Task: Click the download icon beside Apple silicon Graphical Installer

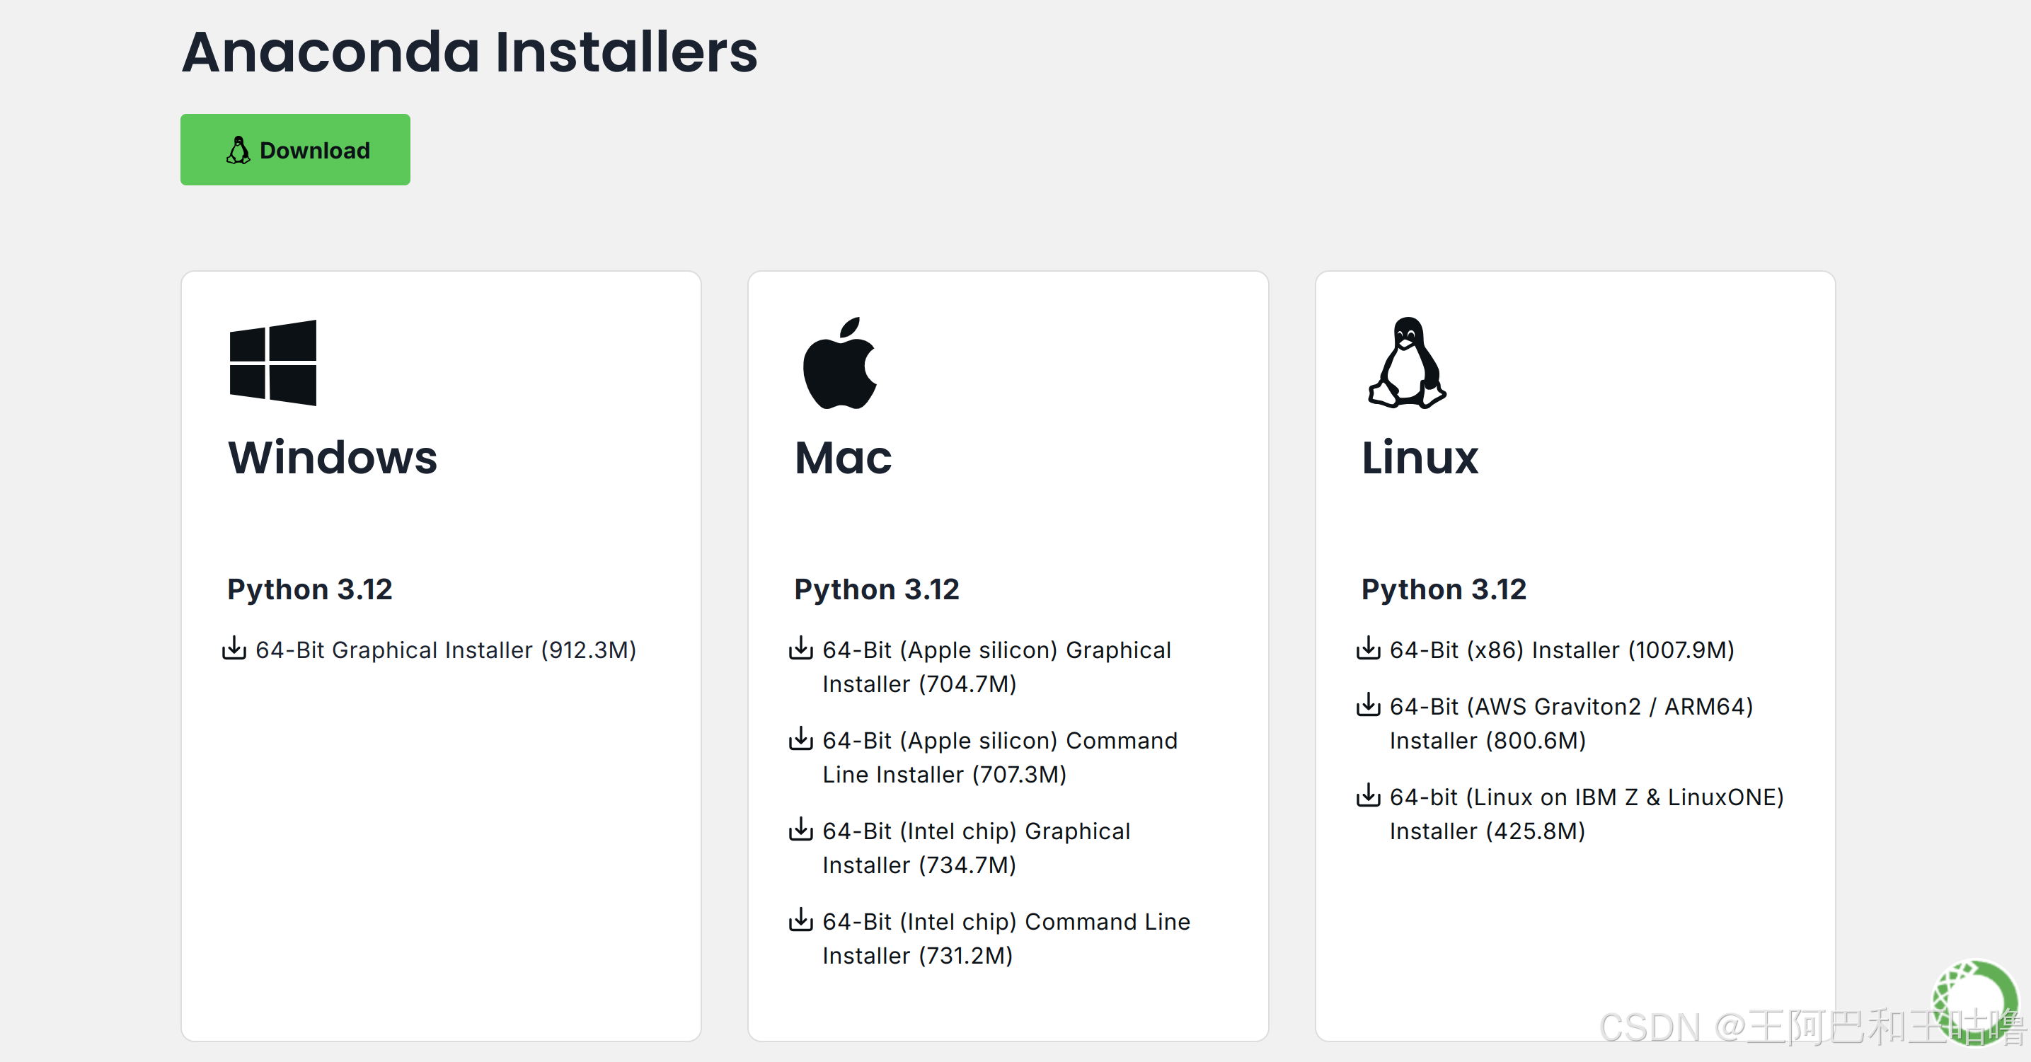Action: coord(801,649)
